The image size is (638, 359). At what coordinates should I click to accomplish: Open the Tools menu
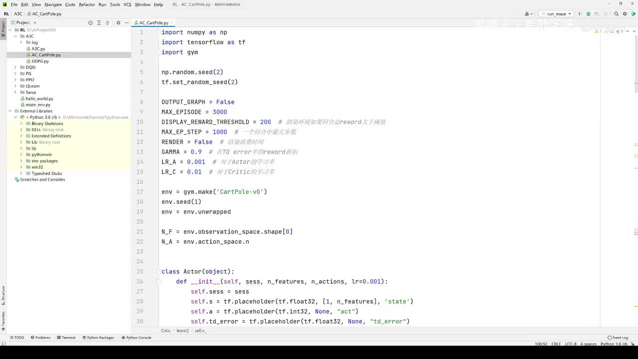(115, 4)
